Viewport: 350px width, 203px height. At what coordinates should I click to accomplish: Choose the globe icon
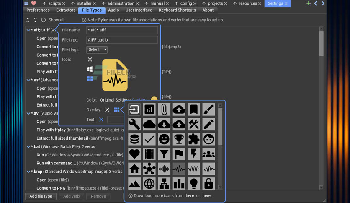point(149,184)
